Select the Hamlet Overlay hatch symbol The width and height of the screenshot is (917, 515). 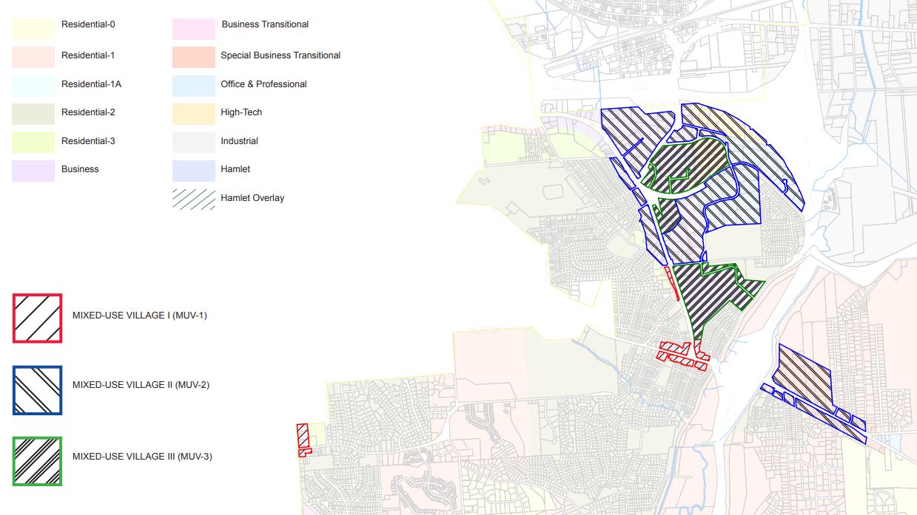(194, 198)
